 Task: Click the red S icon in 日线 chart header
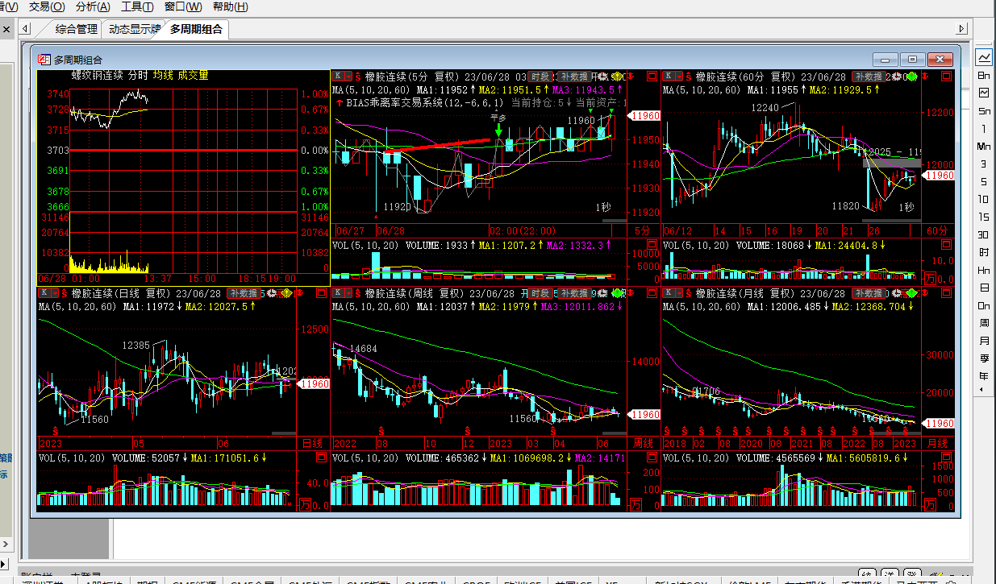pos(65,293)
